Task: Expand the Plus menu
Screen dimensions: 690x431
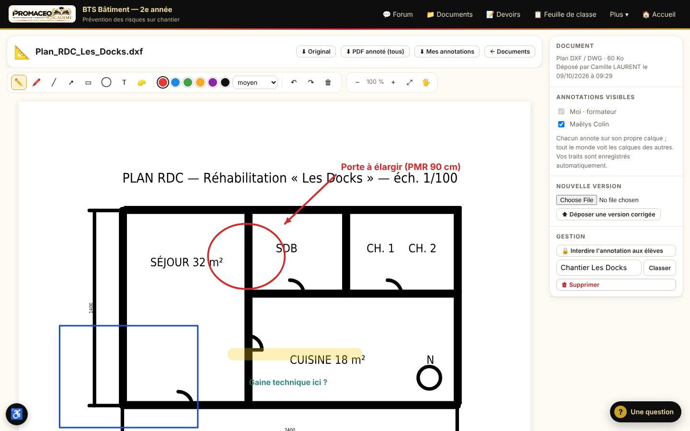Action: 619,14
